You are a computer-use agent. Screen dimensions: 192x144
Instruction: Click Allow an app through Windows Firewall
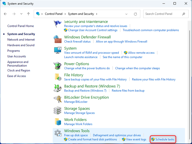pyautogui.click(x=121, y=42)
